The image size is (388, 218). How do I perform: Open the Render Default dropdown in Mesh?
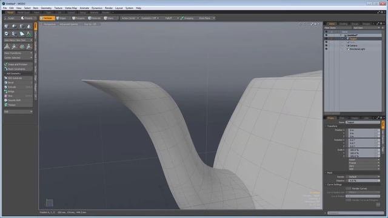(363, 177)
